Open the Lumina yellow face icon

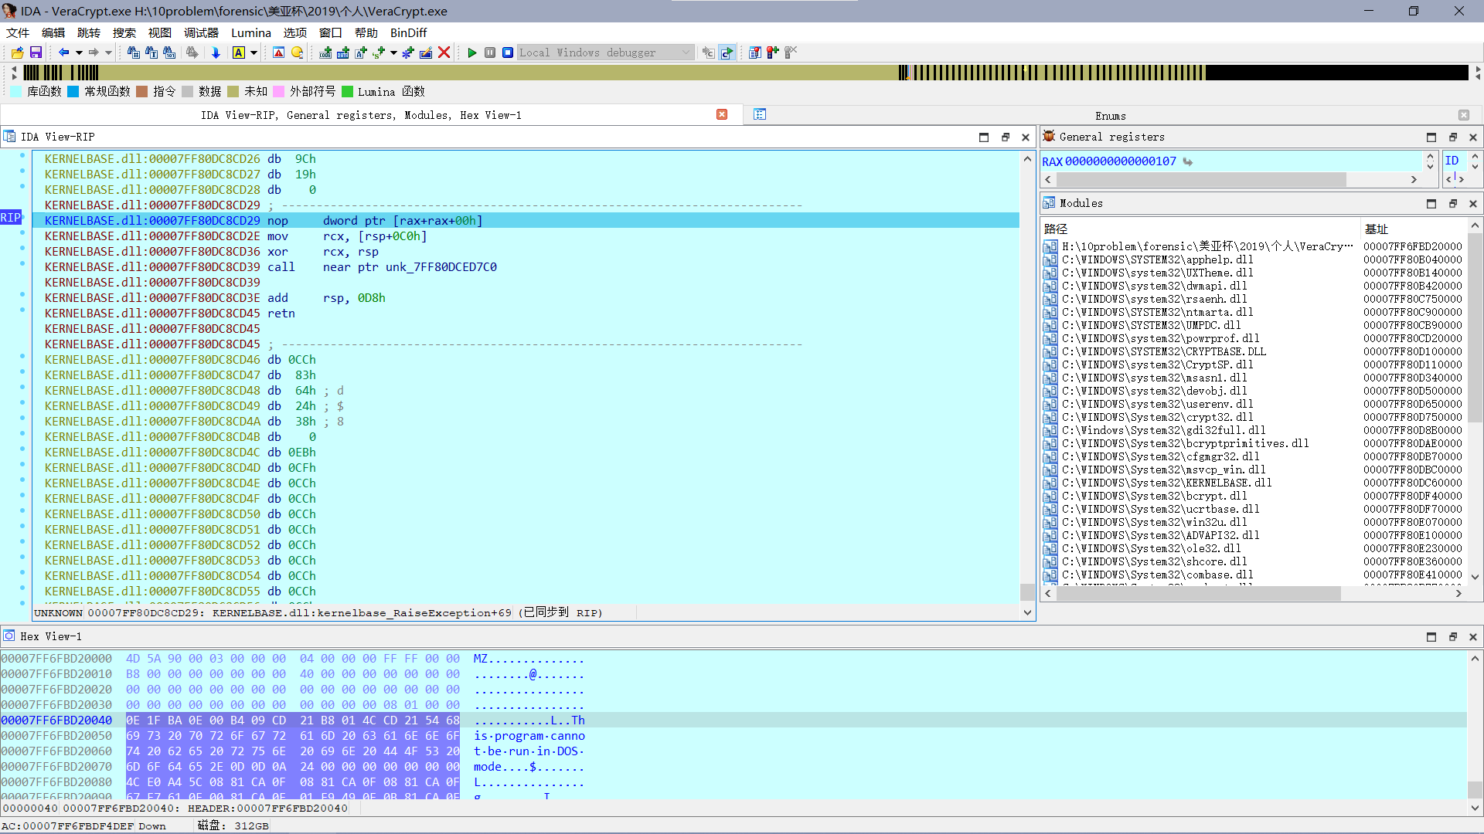[x=297, y=53]
